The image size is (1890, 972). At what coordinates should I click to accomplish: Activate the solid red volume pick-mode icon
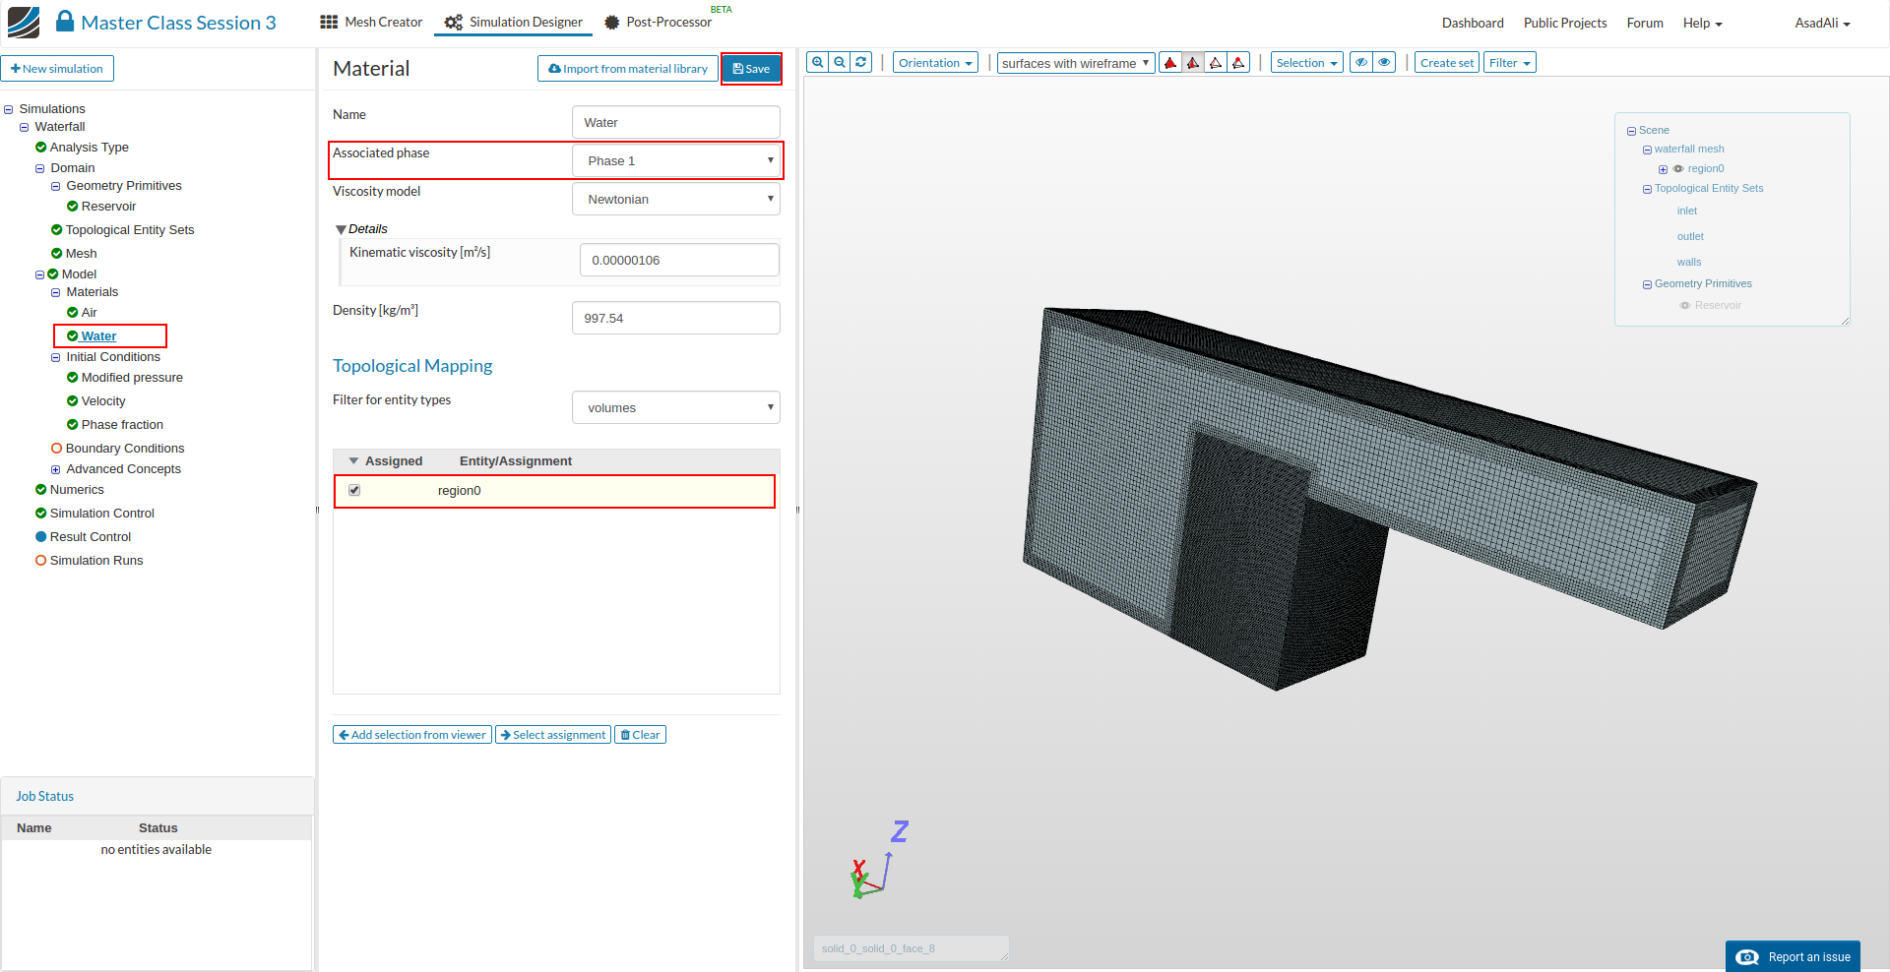(1170, 63)
